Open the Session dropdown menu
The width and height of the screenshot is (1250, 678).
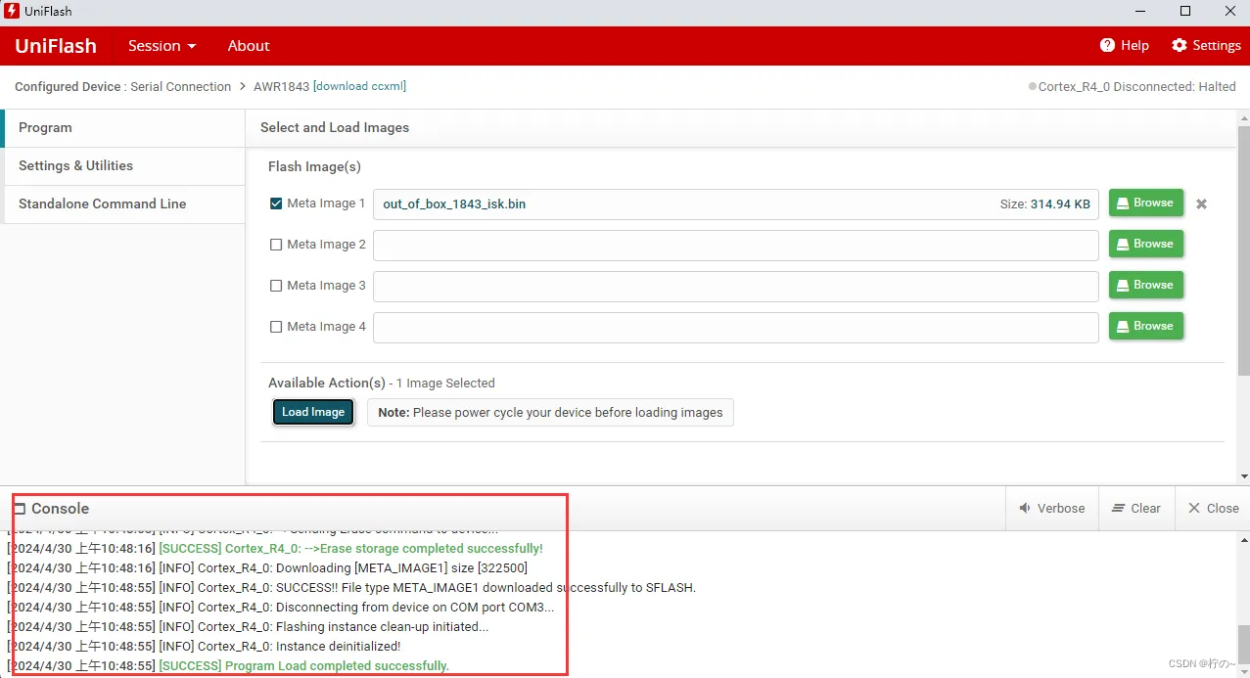click(x=162, y=46)
